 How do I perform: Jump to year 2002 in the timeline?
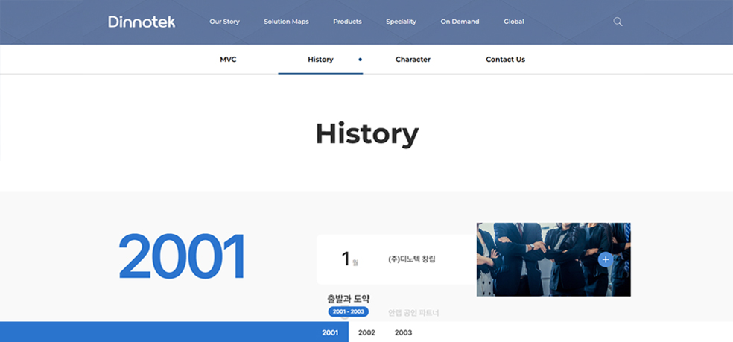point(366,332)
